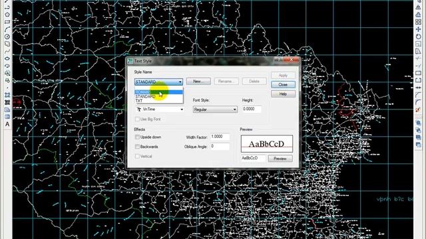Viewport: 426px width, 239px height.
Task: Click the question mark title bar button
Action: click(279, 60)
